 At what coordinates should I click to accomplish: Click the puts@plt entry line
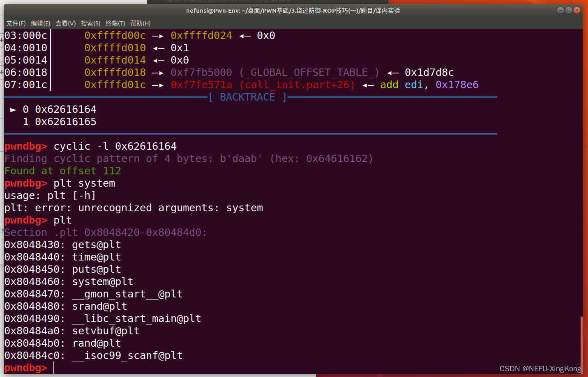pos(62,270)
